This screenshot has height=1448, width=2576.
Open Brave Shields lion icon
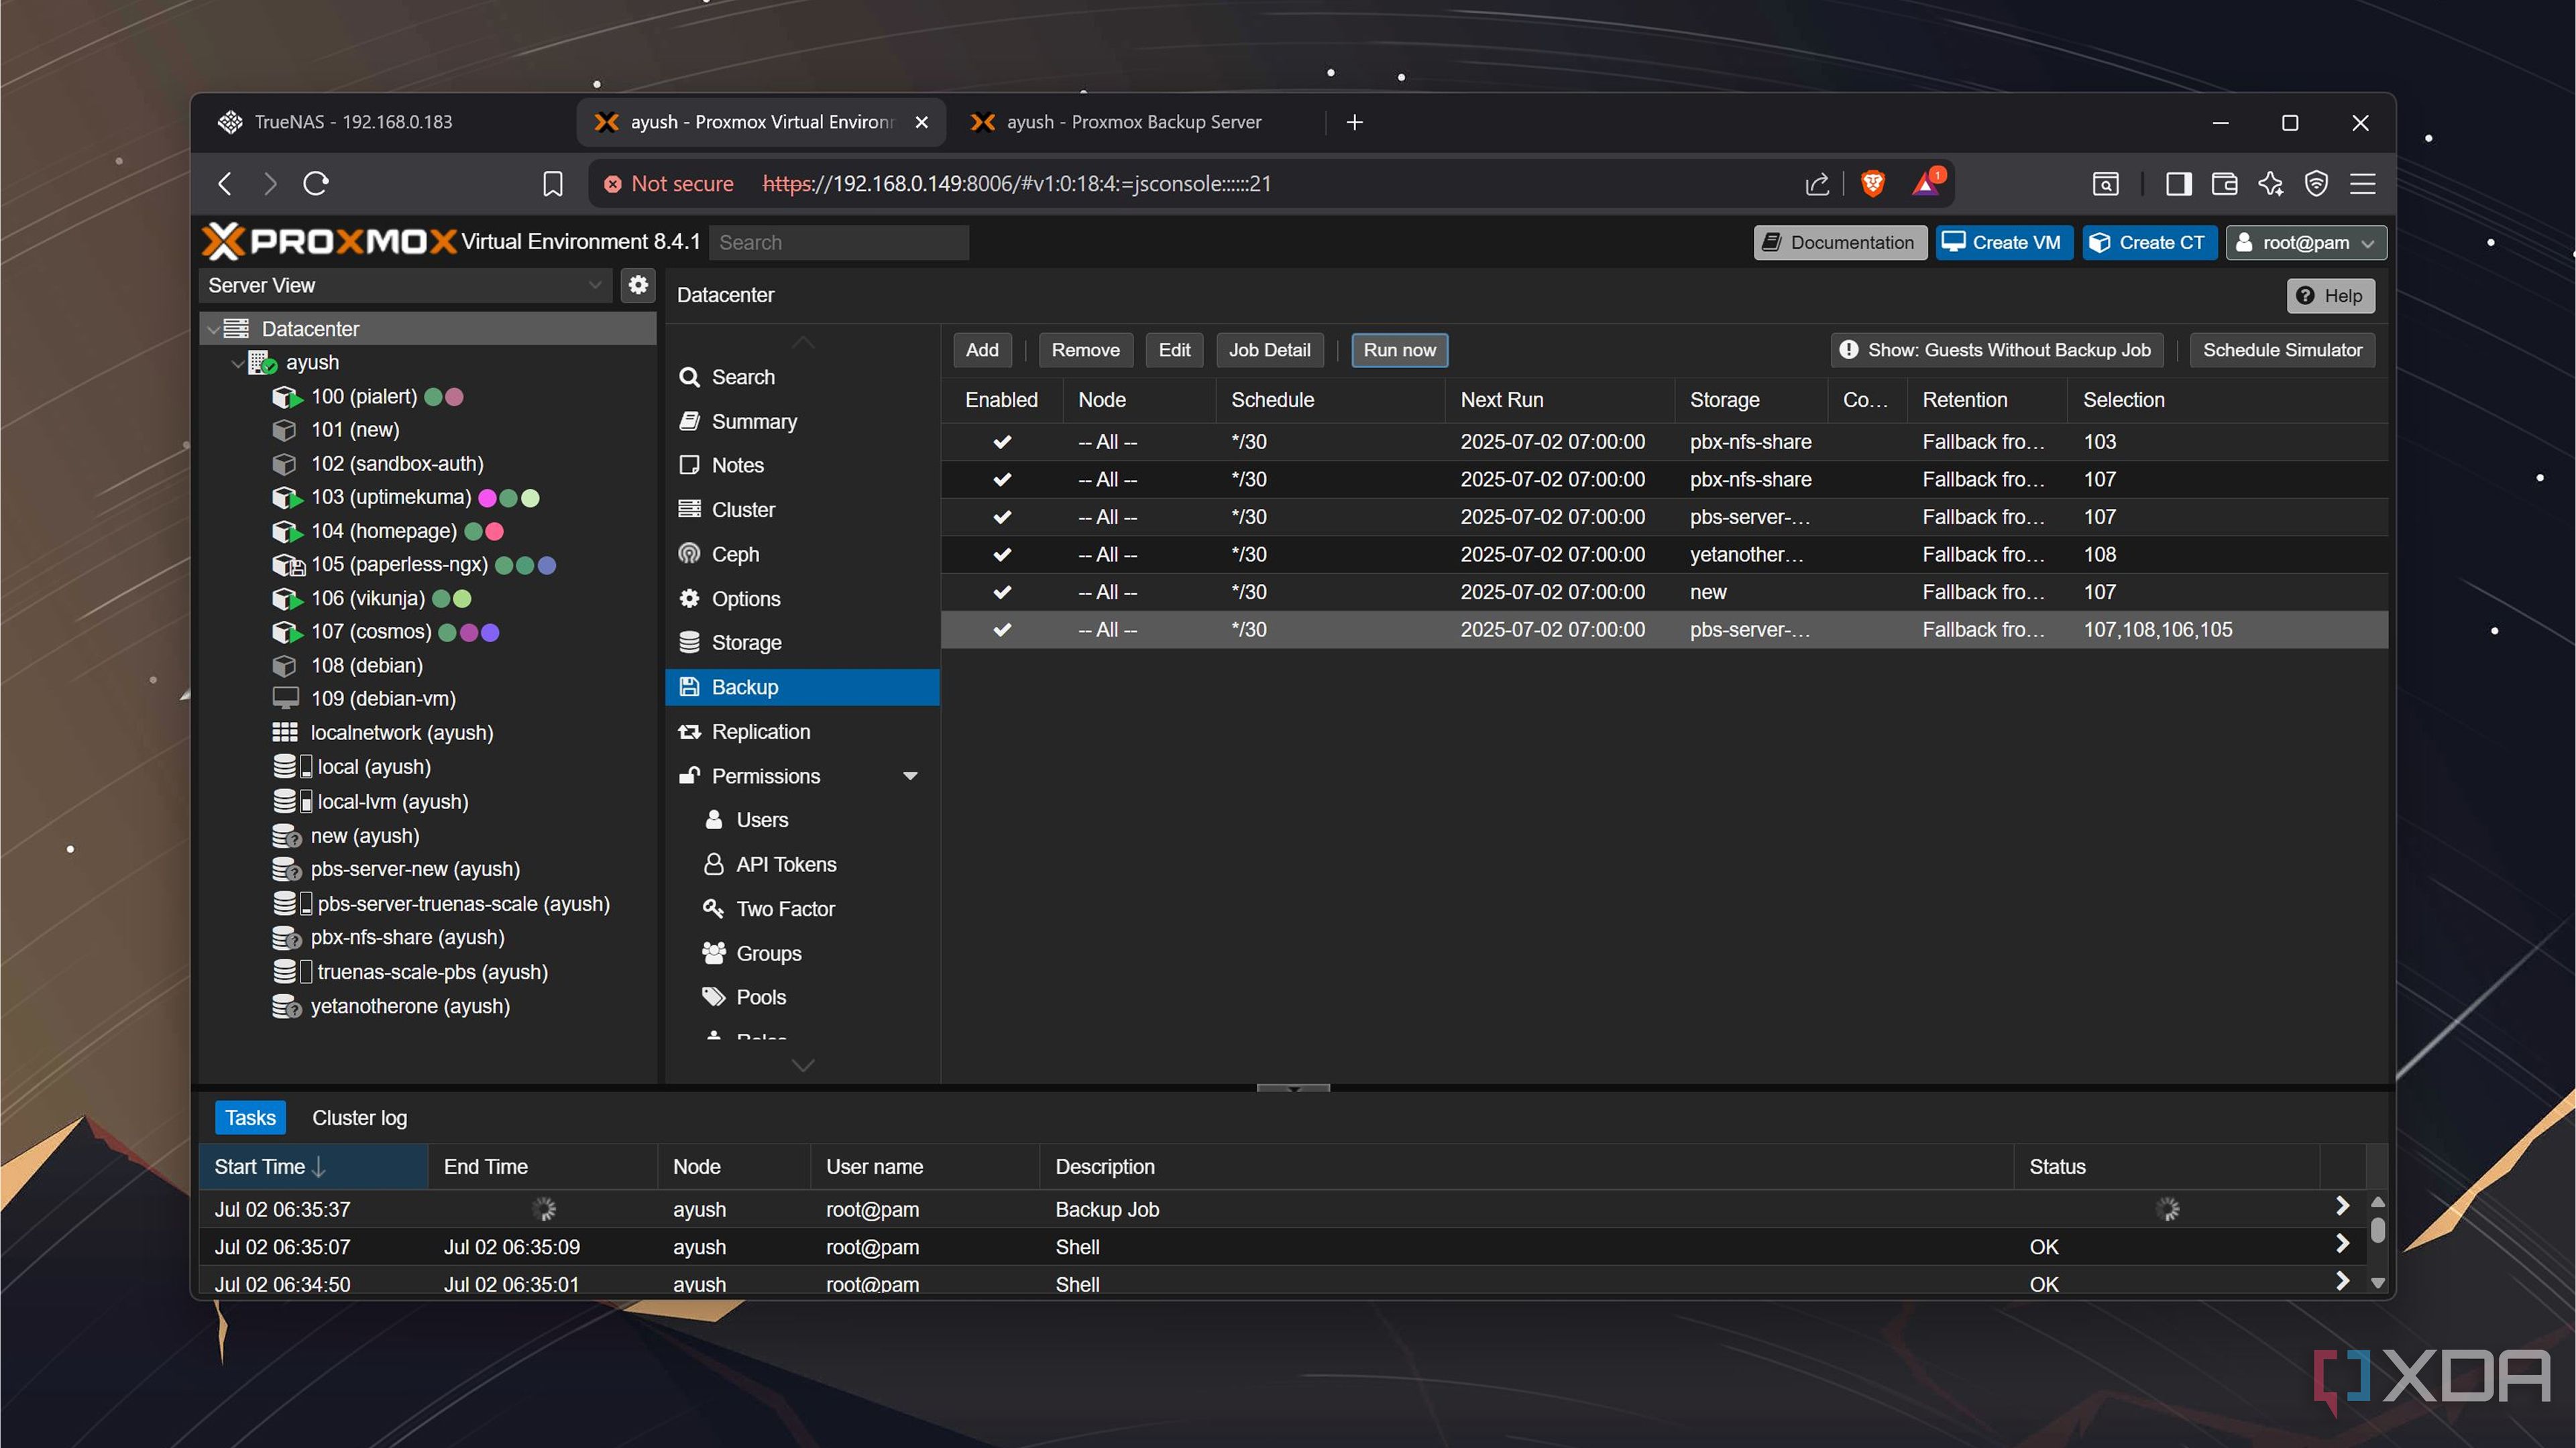point(1872,184)
